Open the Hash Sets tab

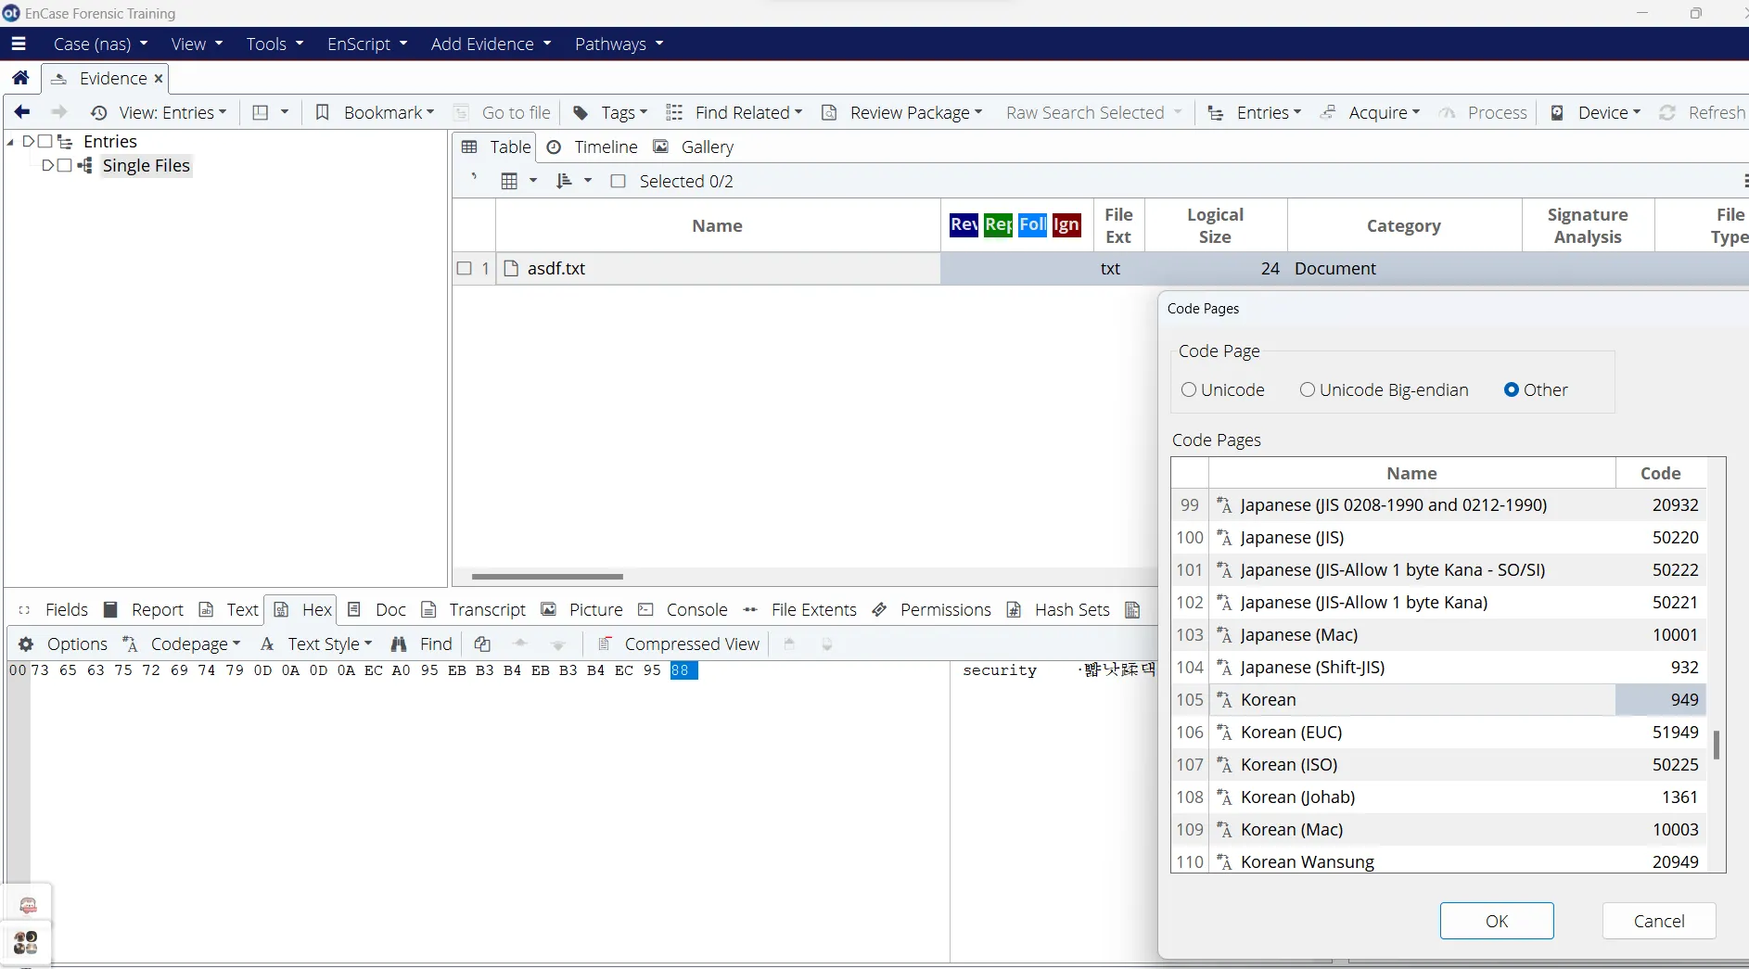[x=1058, y=609]
